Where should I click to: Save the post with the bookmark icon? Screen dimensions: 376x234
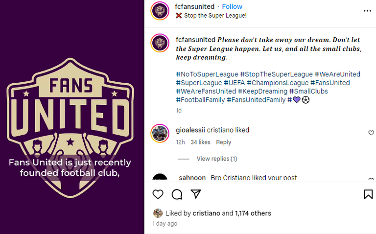[x=368, y=194]
